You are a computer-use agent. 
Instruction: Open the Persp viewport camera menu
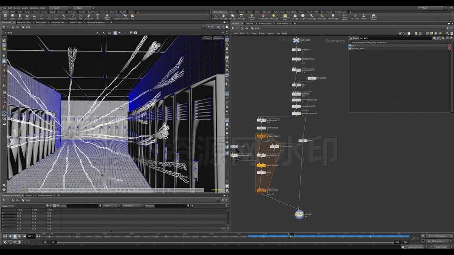(207, 38)
